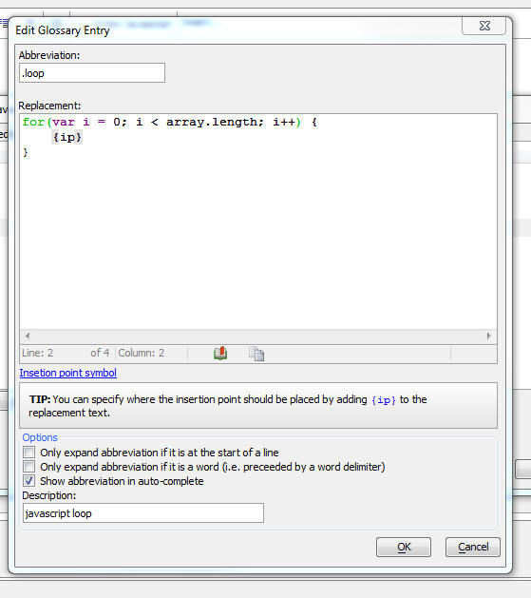Open the Insetion point symbol link
This screenshot has width=531, height=598.
[67, 373]
